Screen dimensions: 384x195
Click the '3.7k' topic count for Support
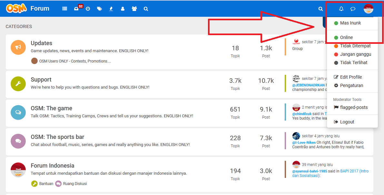pyautogui.click(x=235, y=81)
